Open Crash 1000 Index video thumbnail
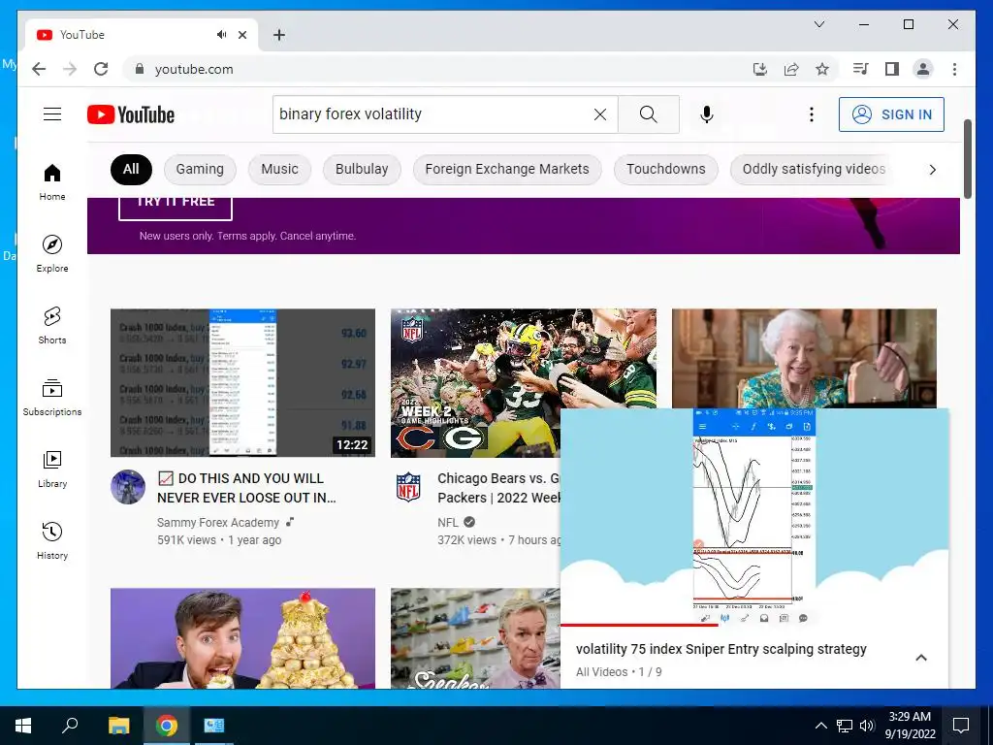Viewport: 993px width, 745px height. tap(242, 382)
